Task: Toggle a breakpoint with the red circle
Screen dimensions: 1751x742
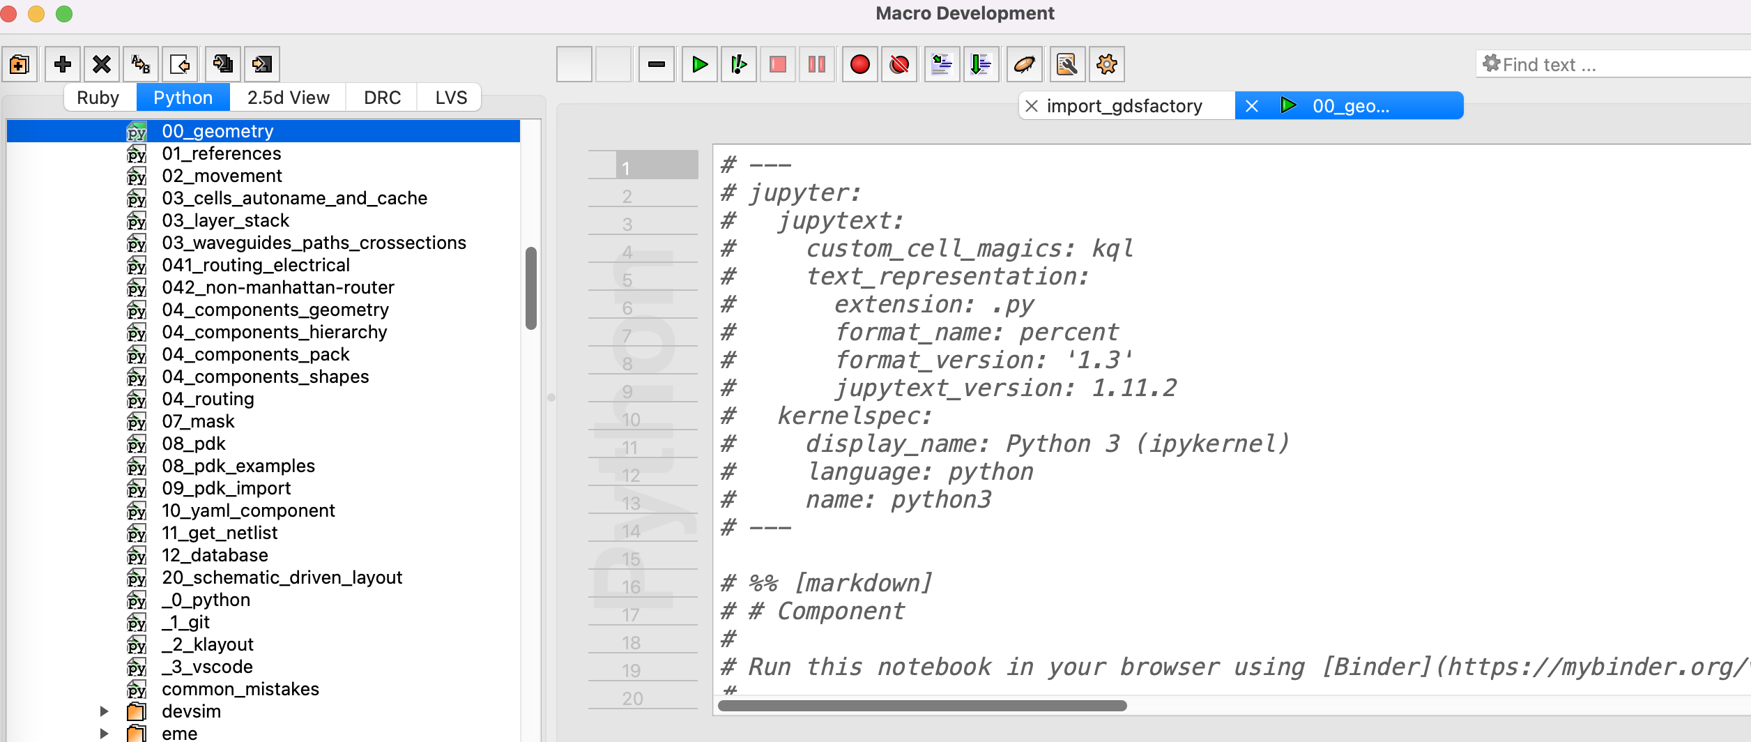Action: (860, 64)
